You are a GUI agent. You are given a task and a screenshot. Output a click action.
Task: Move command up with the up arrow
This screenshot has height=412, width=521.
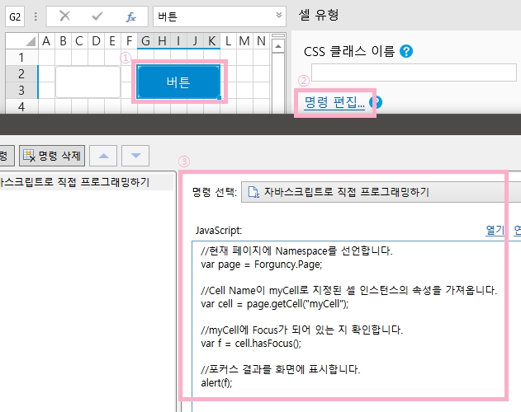(x=102, y=155)
